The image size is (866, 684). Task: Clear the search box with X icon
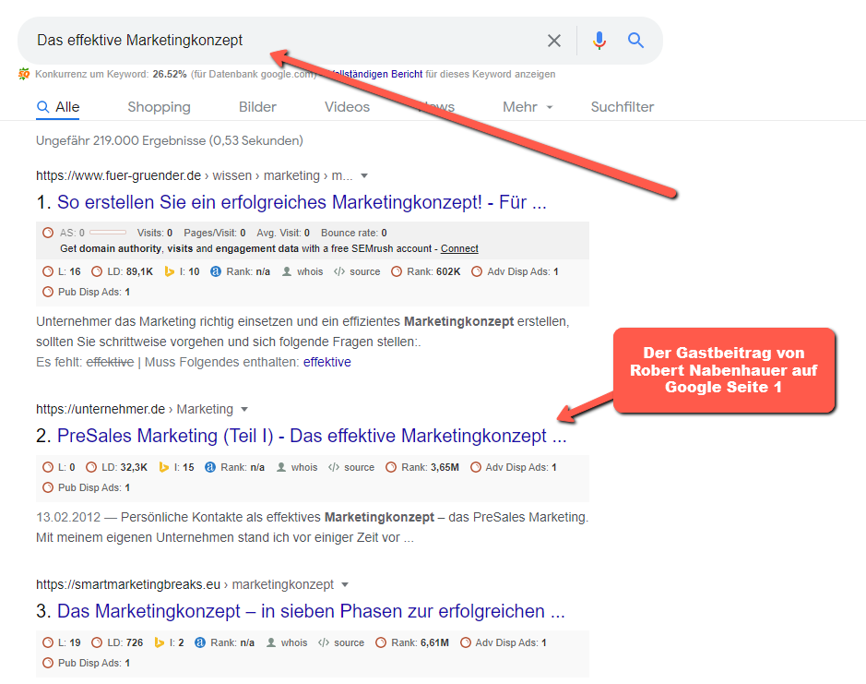pos(553,41)
